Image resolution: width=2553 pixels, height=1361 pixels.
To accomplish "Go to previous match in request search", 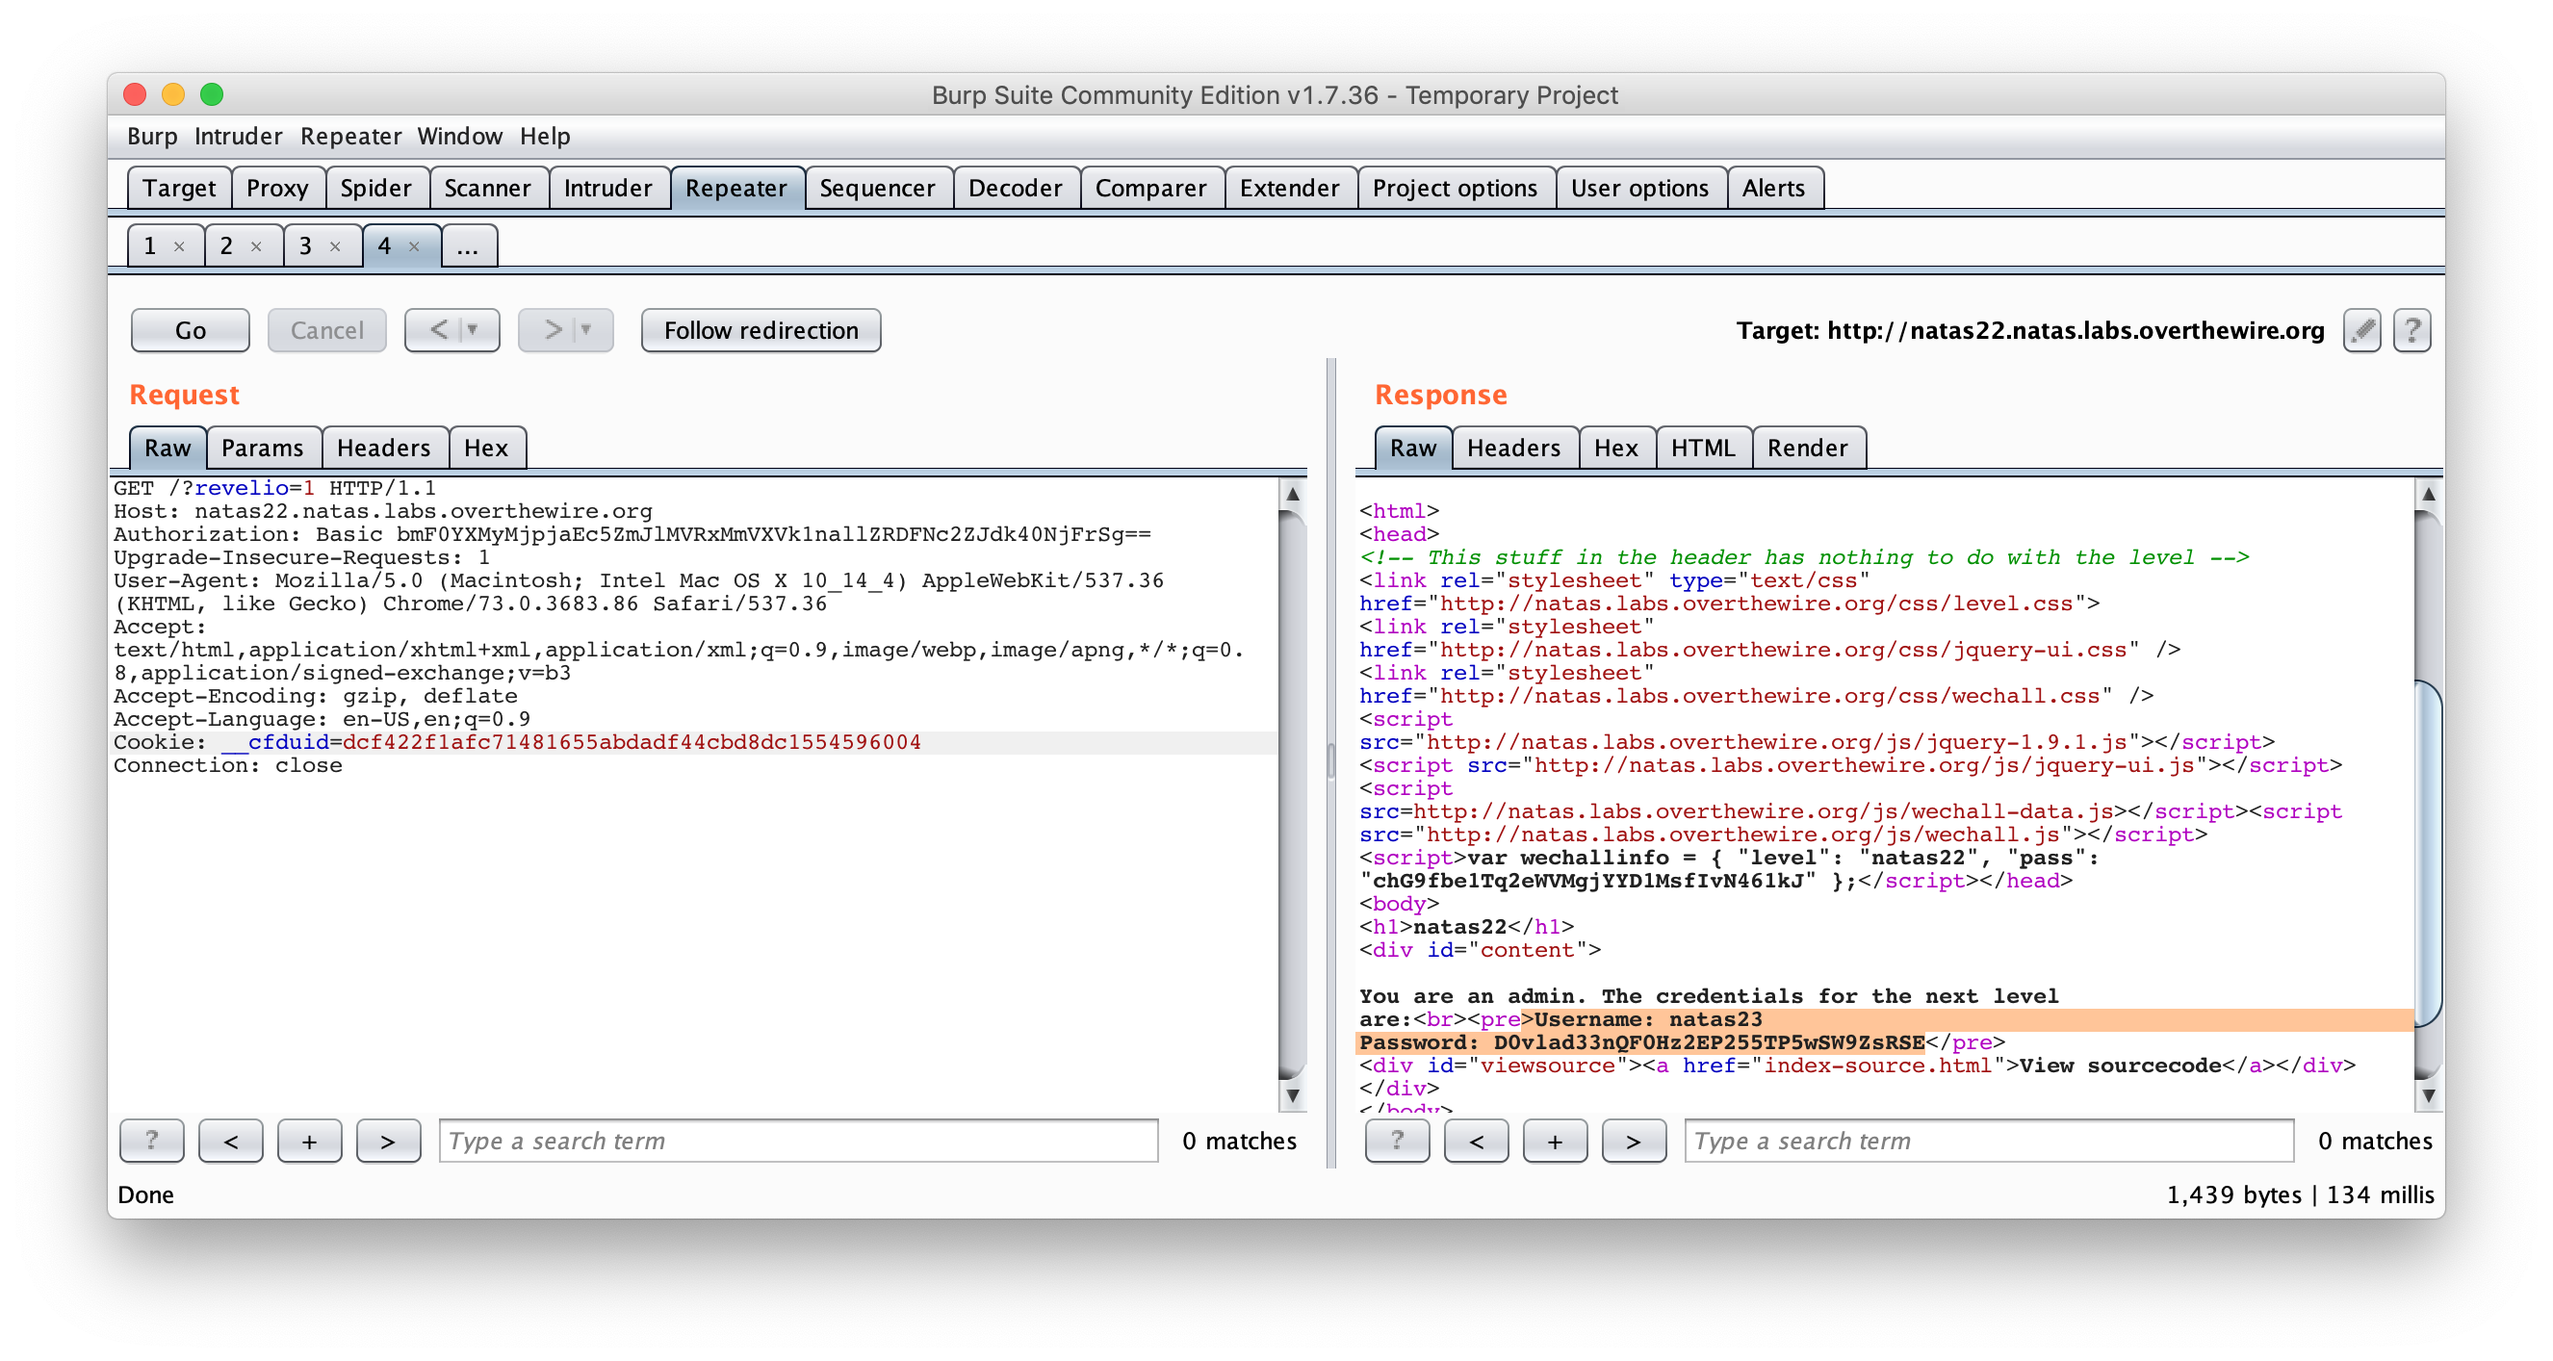I will click(x=231, y=1141).
